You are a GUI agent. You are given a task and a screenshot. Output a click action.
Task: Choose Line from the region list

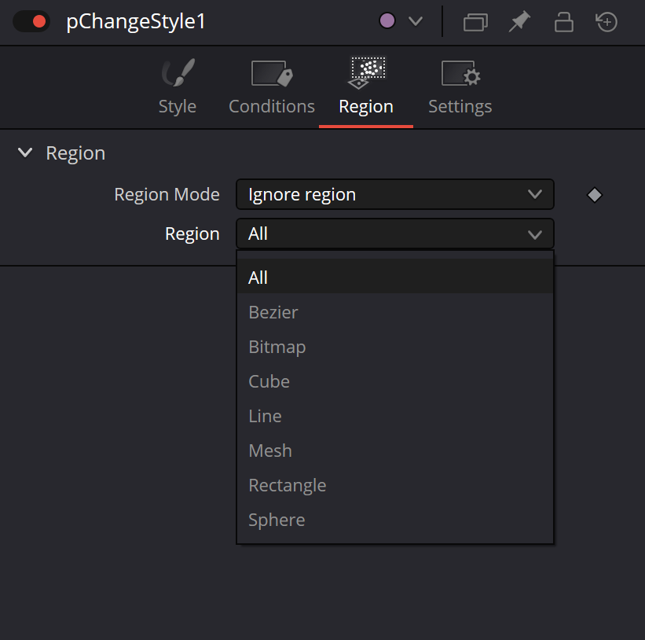tap(395, 416)
